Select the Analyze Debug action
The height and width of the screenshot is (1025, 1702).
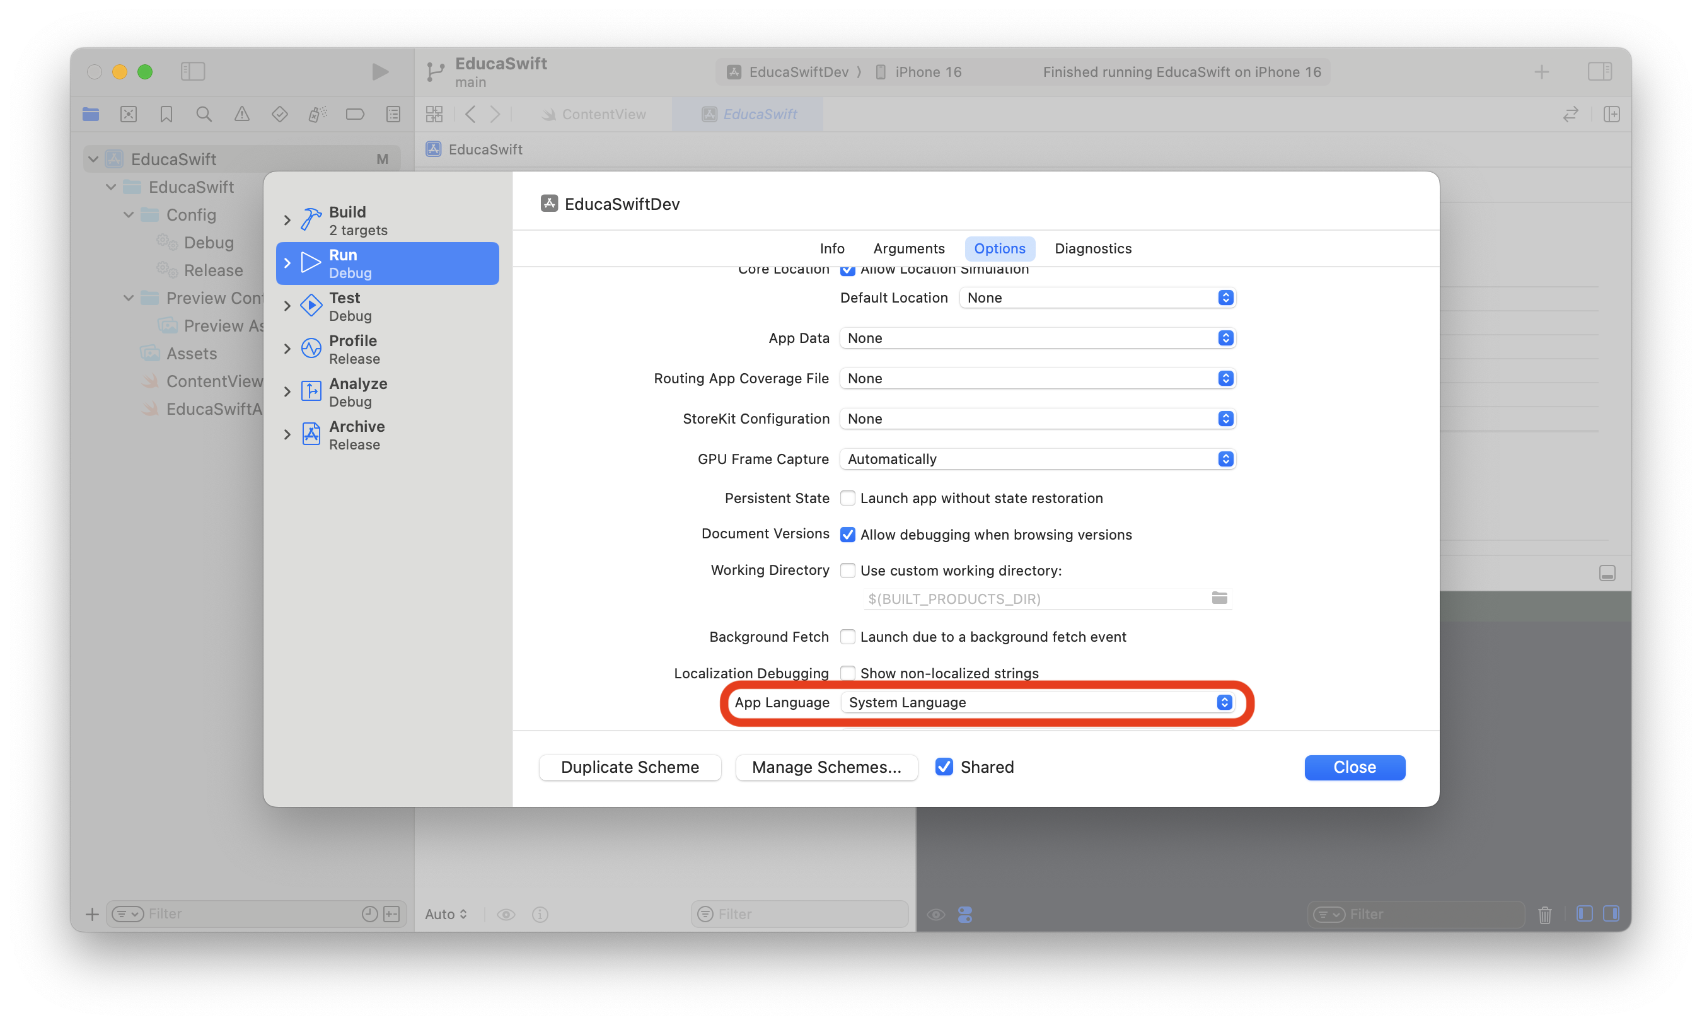[x=387, y=391]
